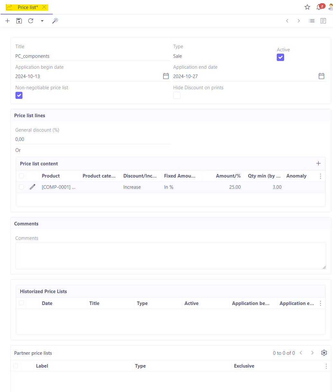This screenshot has height=392, width=333.
Task: Click inside the Comments text area
Action: click(170, 255)
